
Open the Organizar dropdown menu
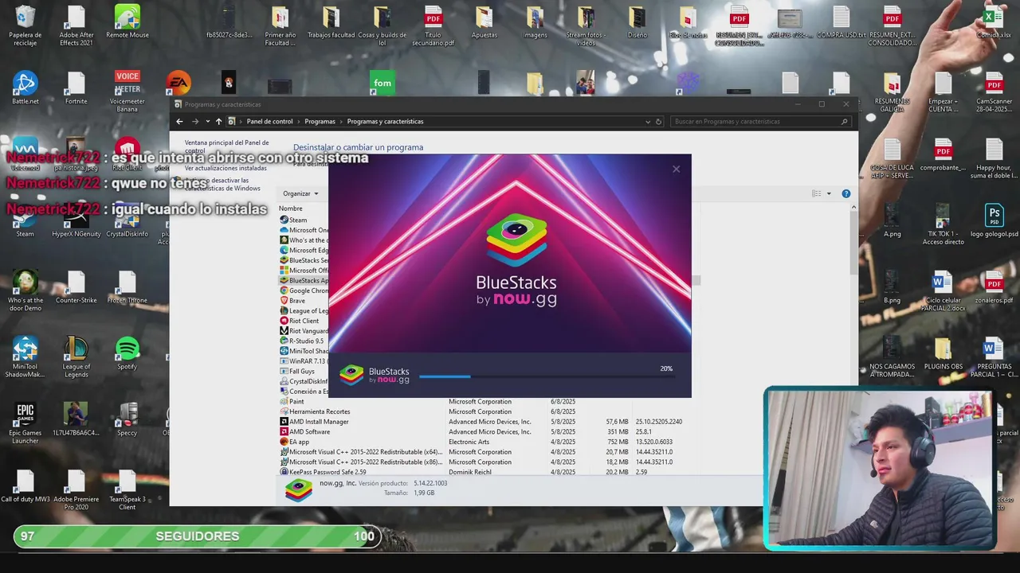[300, 193]
